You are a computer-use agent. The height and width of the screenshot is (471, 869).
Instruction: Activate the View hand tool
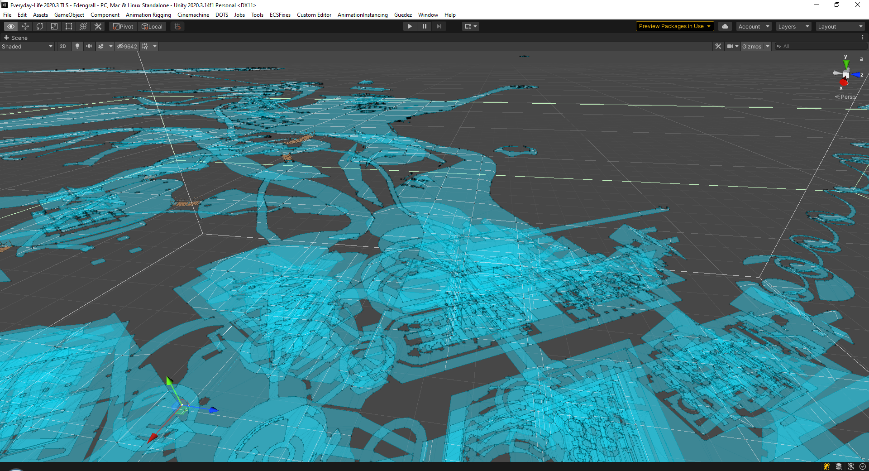tap(11, 26)
